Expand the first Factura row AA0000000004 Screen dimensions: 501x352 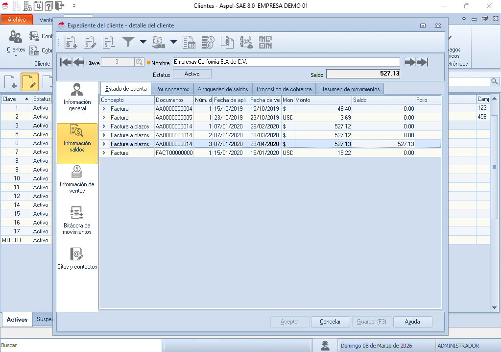(104, 108)
